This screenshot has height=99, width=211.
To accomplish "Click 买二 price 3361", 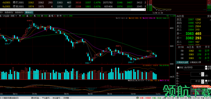I will 191,42.
